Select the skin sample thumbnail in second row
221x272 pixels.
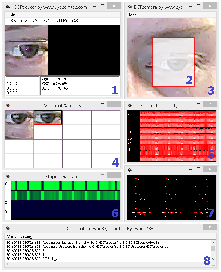[x=19, y=132]
